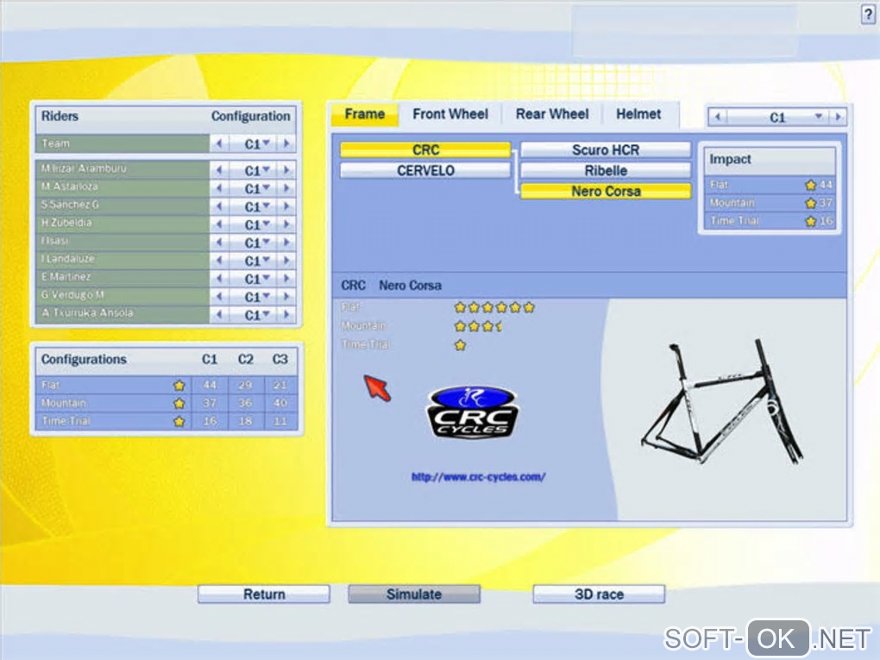Click next arrow for A.Txurruka Ansola row

(286, 314)
